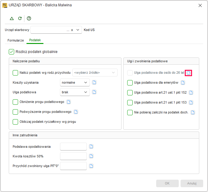Open help via the question mark icon
Screen dimensions: 208x192
tap(29, 18)
